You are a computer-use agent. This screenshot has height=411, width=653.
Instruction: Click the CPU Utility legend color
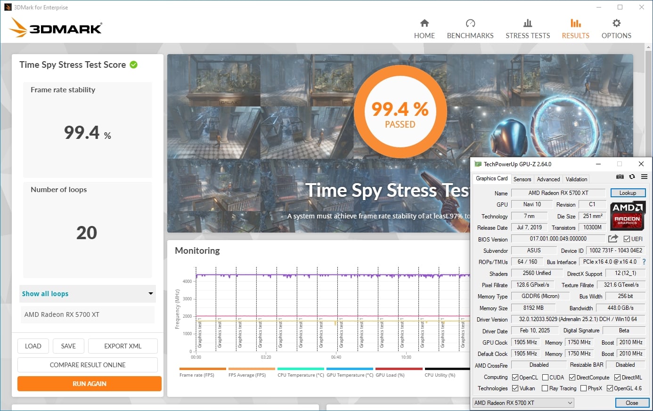pos(448,369)
